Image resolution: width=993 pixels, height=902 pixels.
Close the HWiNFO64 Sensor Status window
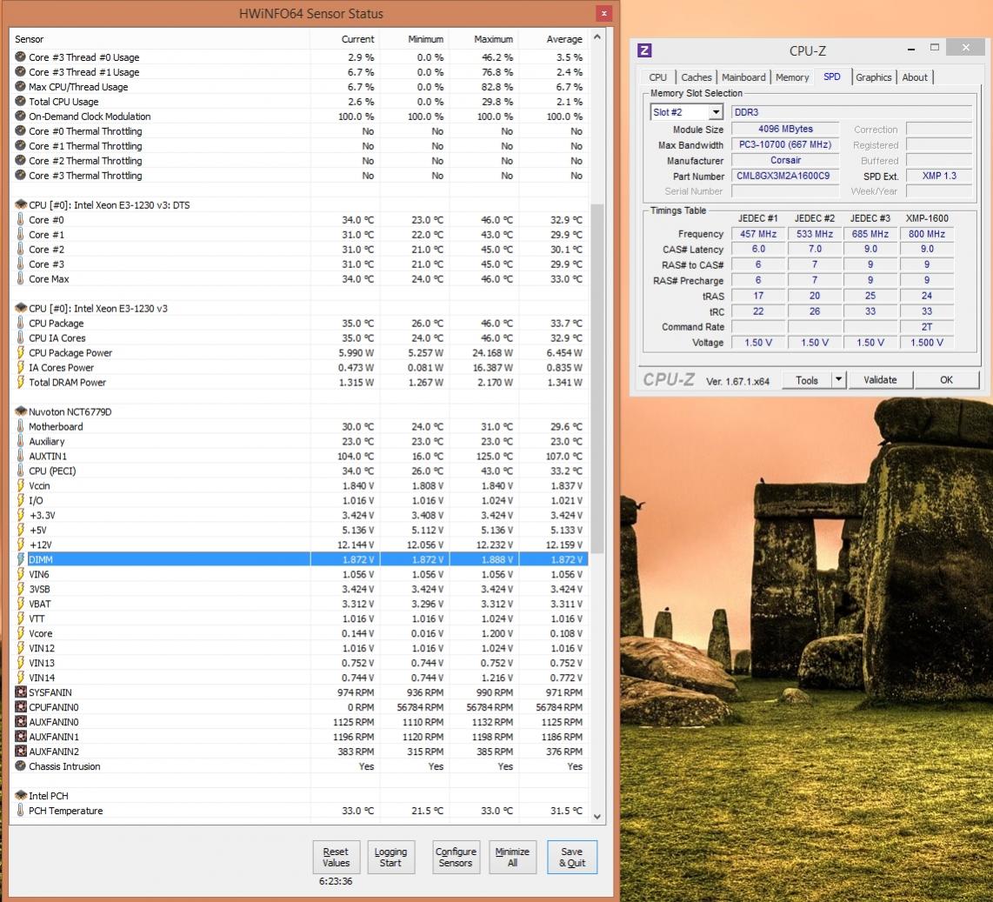pos(603,13)
